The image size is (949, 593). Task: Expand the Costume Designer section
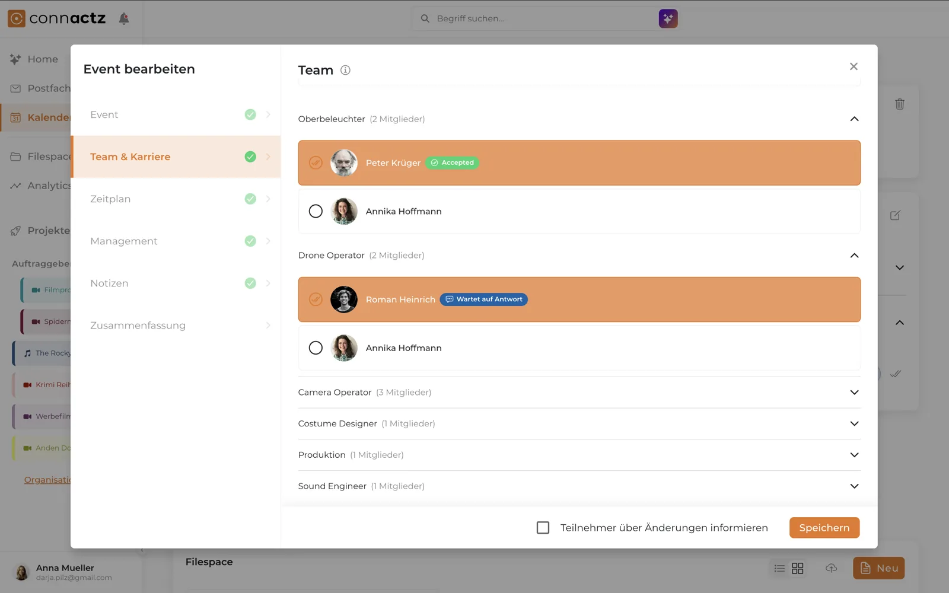point(854,424)
